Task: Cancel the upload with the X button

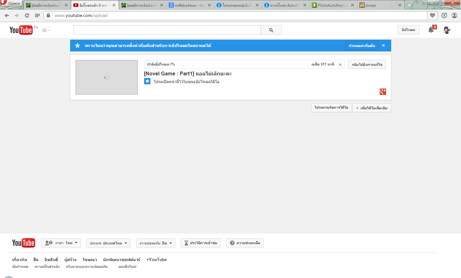Action: [340, 65]
